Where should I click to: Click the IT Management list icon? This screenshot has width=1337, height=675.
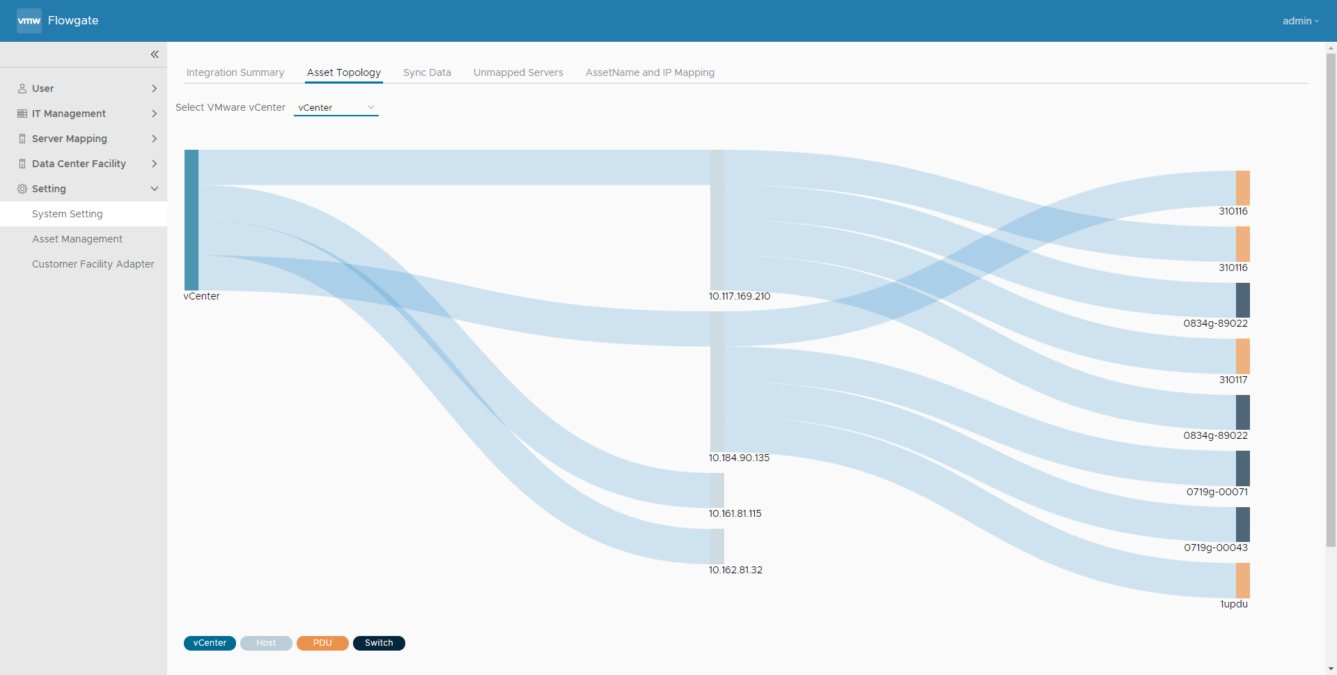pos(22,114)
